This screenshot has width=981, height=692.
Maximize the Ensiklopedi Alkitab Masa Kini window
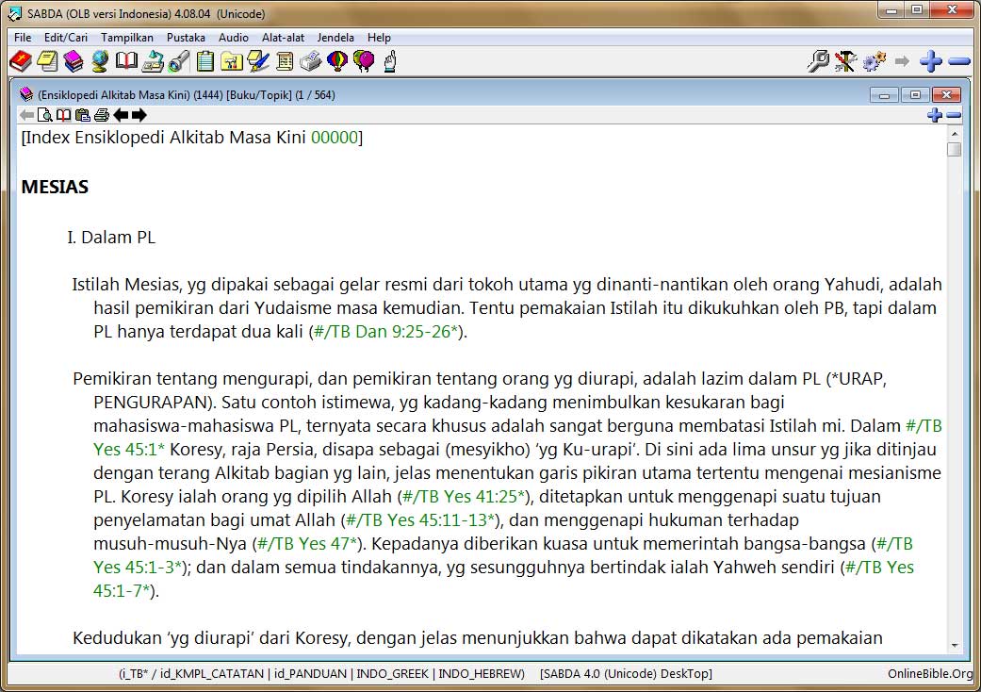pos(915,95)
